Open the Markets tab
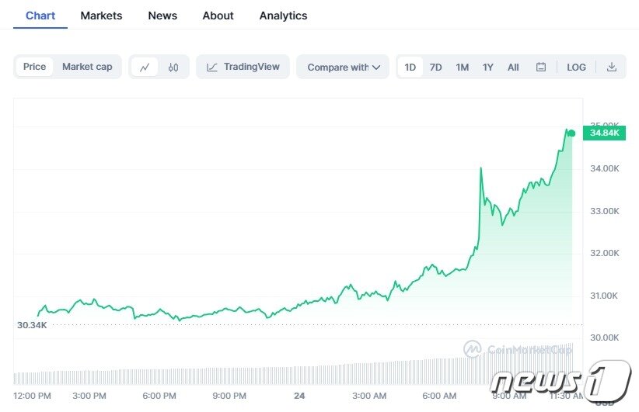Image resolution: width=639 pixels, height=412 pixels. coord(101,16)
